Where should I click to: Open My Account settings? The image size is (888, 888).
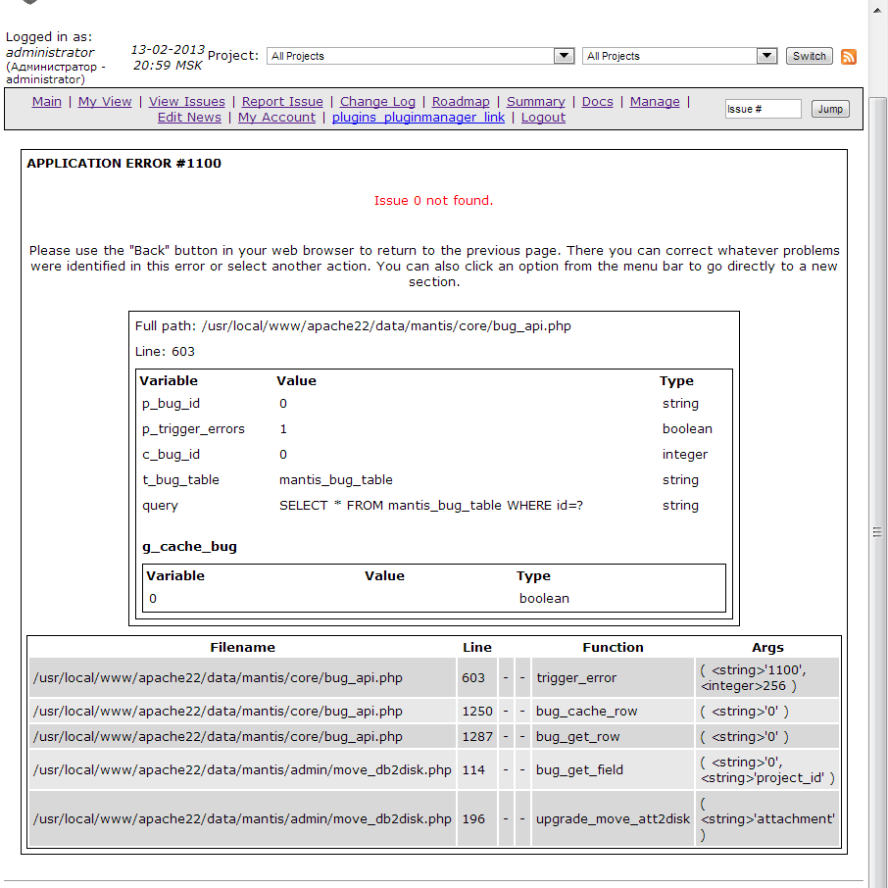coord(276,118)
